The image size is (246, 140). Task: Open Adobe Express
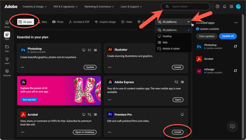(x=178, y=100)
